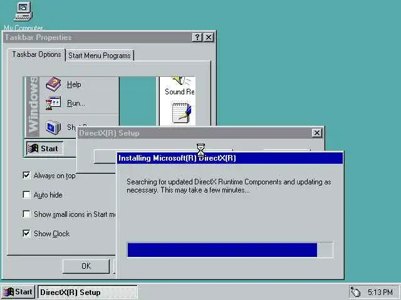Click the Help book icon in preview

(53, 84)
